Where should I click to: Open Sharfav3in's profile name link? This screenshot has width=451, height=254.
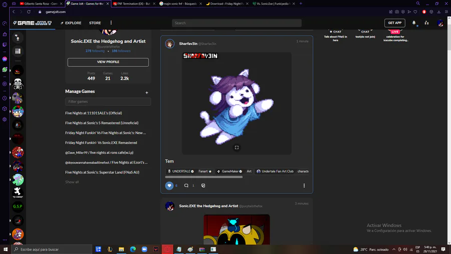[188, 44]
